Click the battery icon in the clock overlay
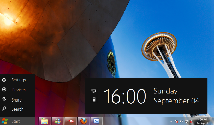214x125 pixels. point(94,99)
